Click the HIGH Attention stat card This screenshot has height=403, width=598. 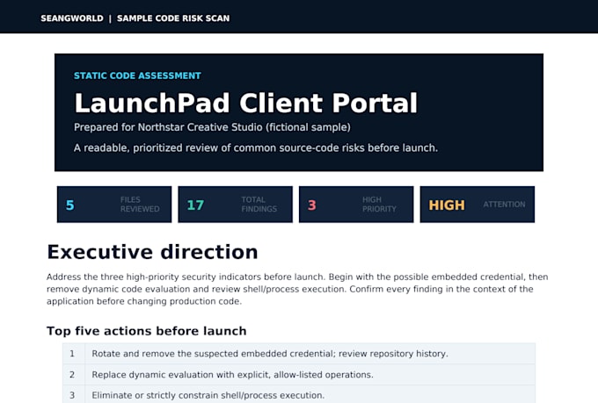(478, 205)
